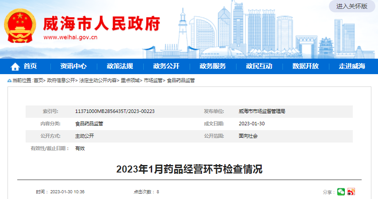Click the 分享 label
The image size is (378, 199).
(x=329, y=192)
